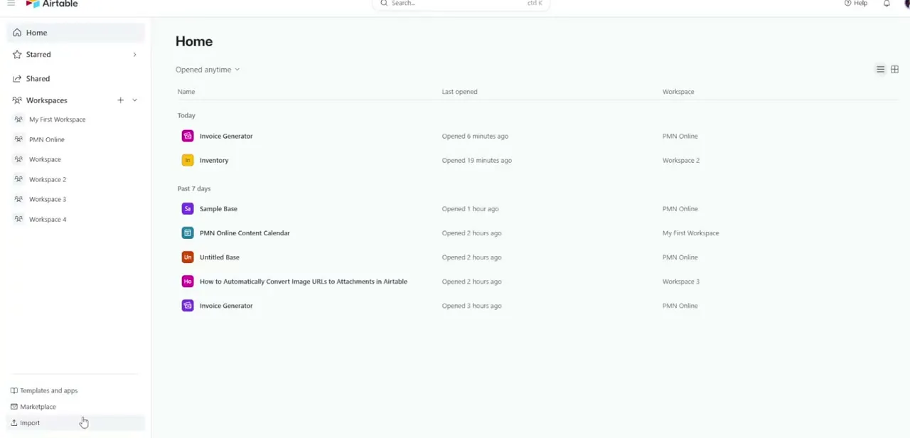910x438 pixels.
Task: Go to Home in the sidebar
Action: tap(76, 33)
